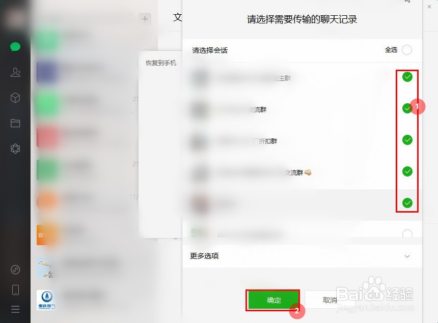The height and width of the screenshot is (323, 438).
Task: Click the green 确定 button
Action: (x=273, y=300)
